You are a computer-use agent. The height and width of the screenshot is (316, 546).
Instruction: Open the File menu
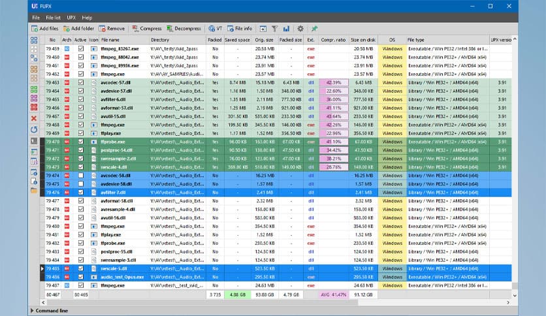pyautogui.click(x=36, y=18)
